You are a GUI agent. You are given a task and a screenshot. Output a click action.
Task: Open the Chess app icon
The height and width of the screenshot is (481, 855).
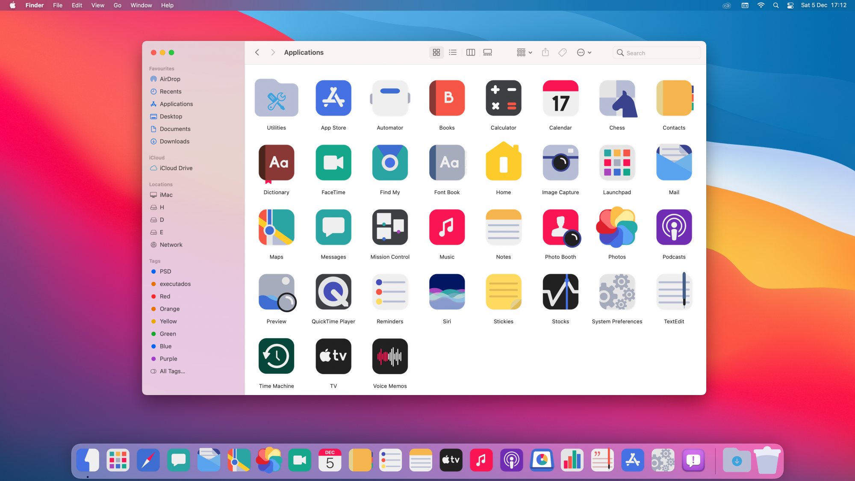point(617,98)
